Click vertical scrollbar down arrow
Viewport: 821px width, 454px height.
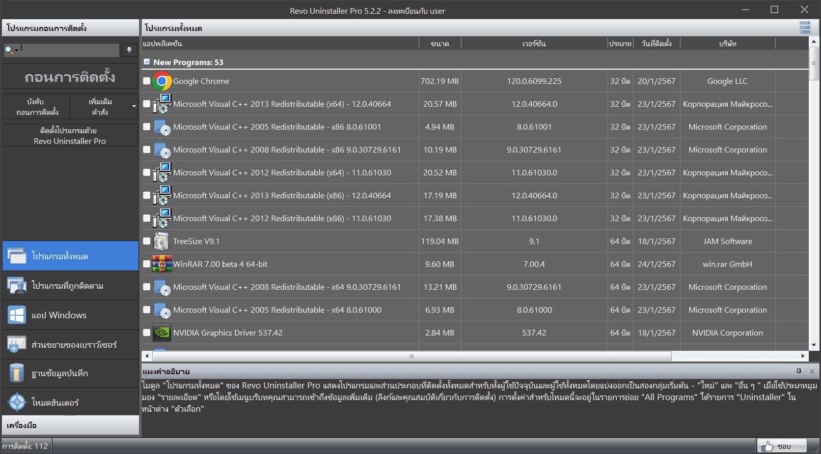click(814, 345)
